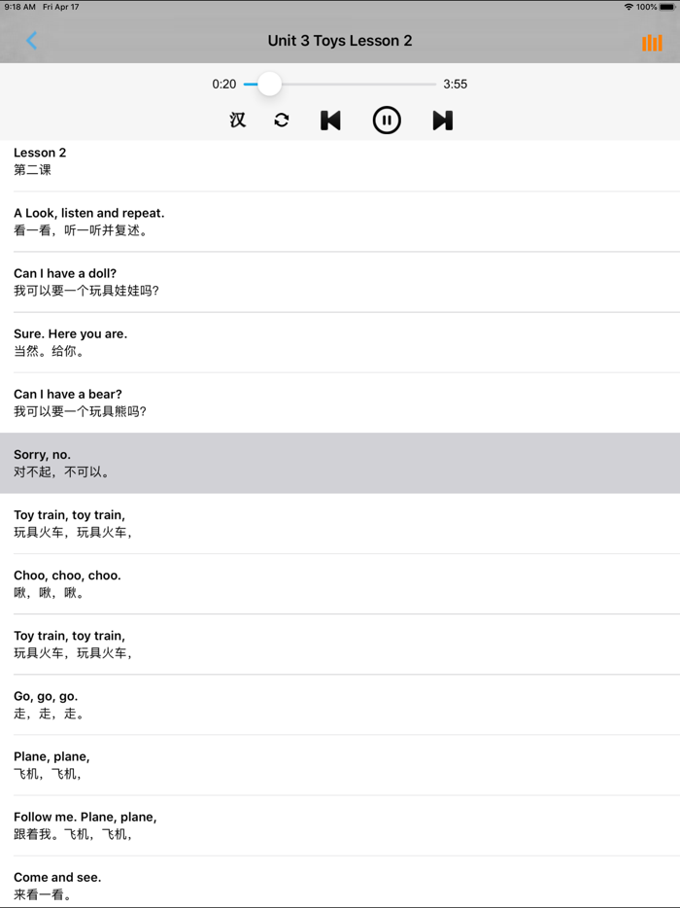Skip to the next track

442,121
